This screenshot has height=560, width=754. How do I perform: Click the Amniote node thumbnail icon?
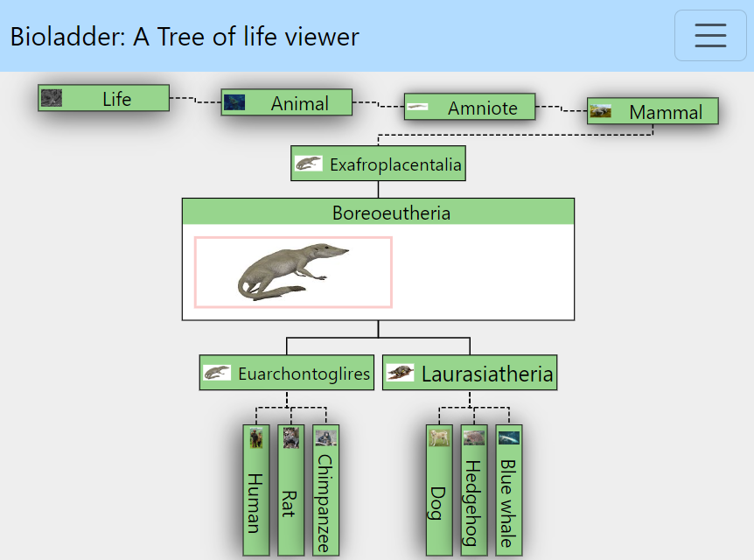coord(417,108)
